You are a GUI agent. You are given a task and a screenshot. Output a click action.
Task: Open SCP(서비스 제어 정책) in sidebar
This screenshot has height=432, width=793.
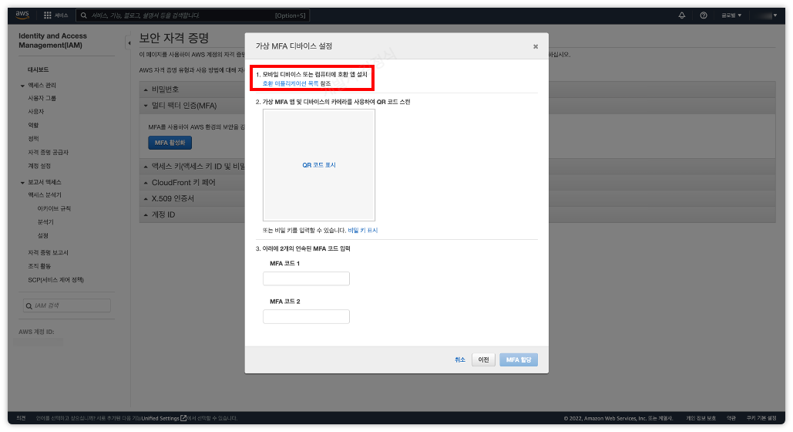point(55,280)
